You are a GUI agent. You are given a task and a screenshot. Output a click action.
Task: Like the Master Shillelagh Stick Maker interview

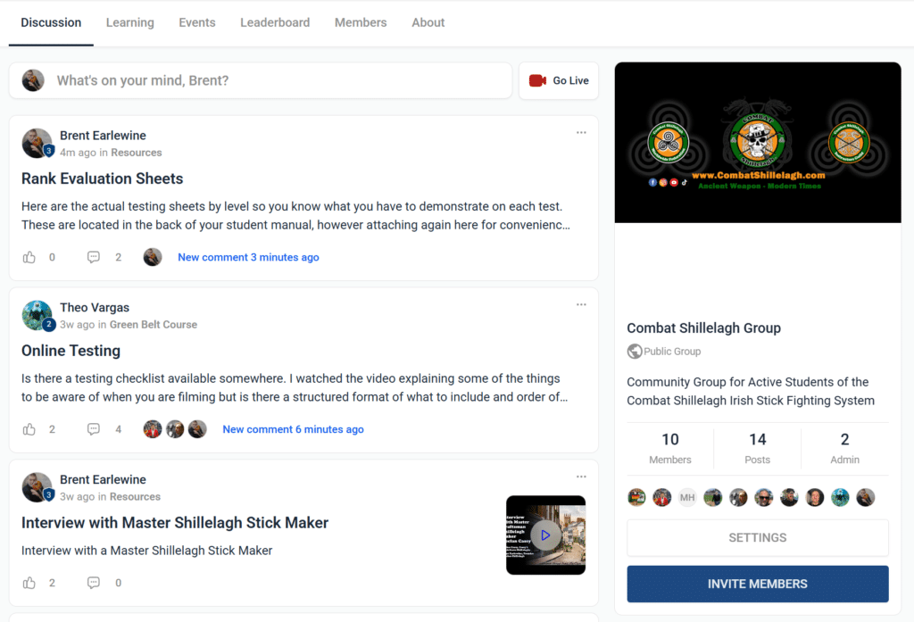point(29,583)
